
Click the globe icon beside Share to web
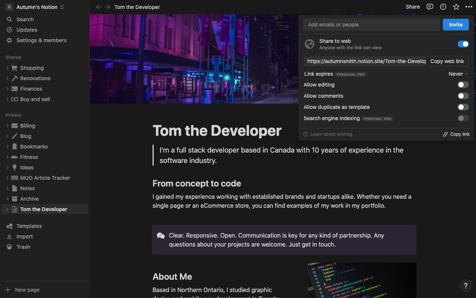click(x=310, y=44)
